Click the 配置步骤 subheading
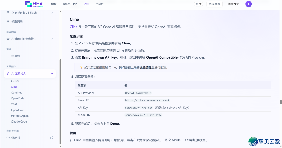This screenshot has height=148, width=282. click(76, 36)
